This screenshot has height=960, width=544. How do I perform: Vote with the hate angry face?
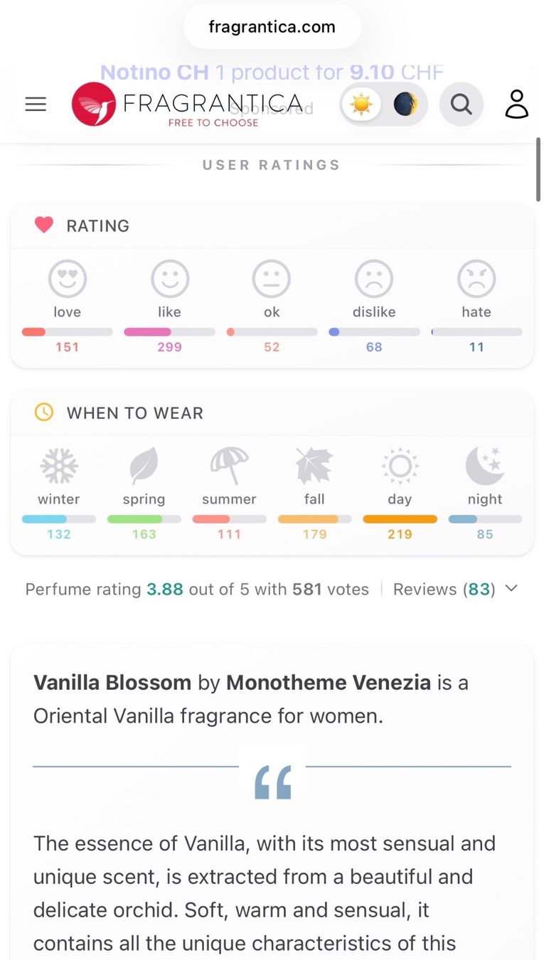coord(476,279)
